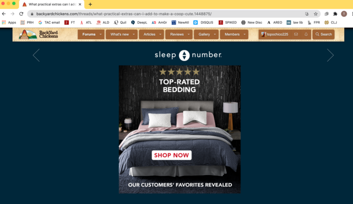Open the alerts bell icon
353x204 pixels.
(x=306, y=34)
